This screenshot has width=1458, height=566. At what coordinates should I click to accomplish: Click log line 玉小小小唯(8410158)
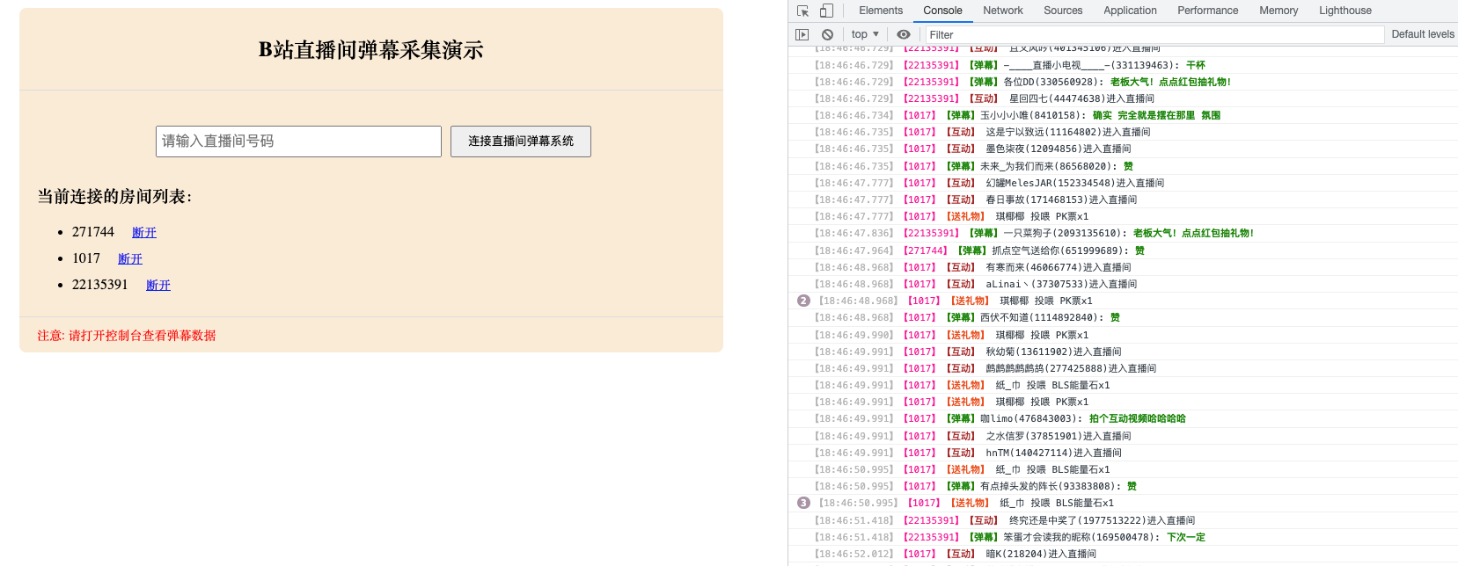[x=1123, y=115]
